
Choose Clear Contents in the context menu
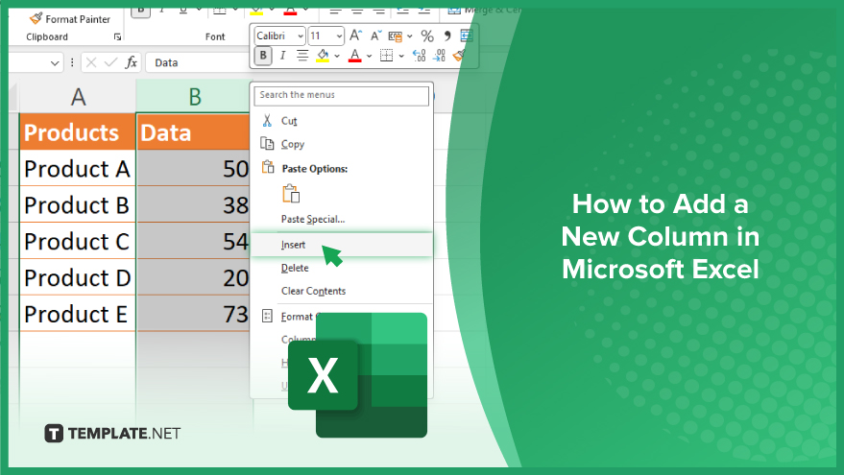[313, 291]
